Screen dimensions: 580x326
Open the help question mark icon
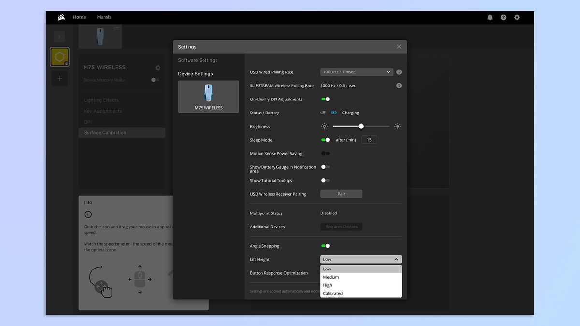point(503,17)
